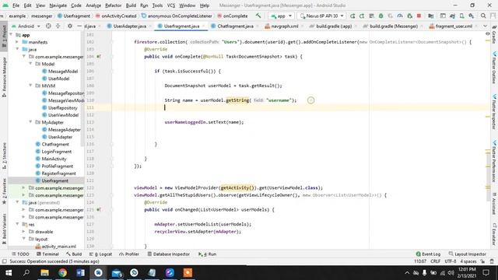Click the taskbar search magnifier icon
Screen dimensions: 498x280
click(x=26, y=273)
